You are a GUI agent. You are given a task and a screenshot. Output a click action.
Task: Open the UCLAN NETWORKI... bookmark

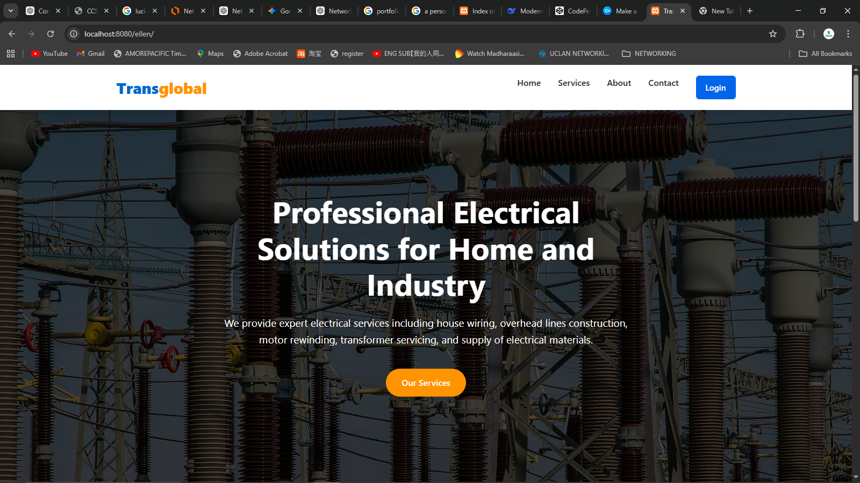(x=574, y=54)
